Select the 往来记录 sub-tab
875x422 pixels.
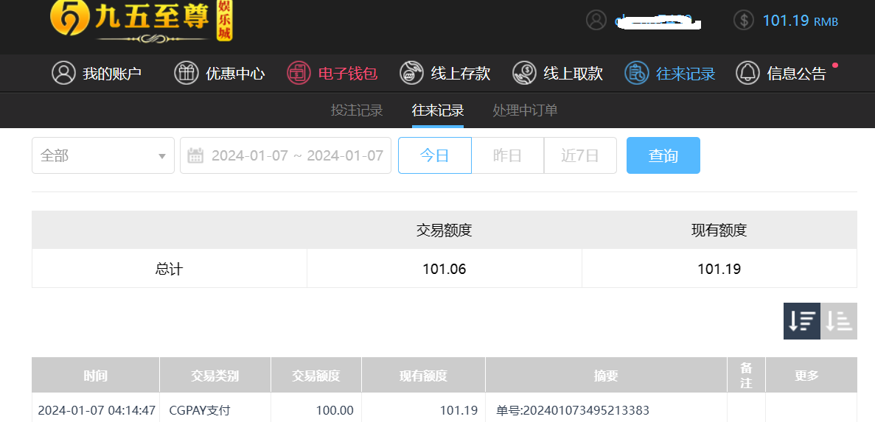(438, 110)
